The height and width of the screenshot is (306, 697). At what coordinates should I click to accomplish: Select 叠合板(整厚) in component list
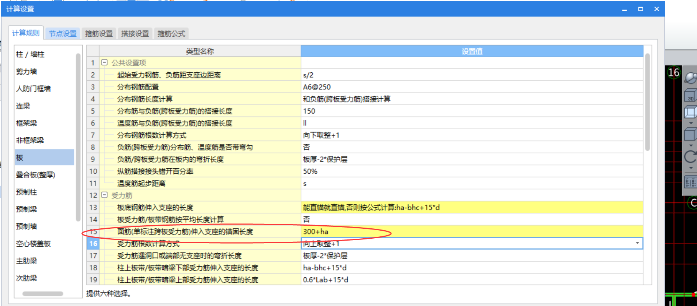pos(44,175)
